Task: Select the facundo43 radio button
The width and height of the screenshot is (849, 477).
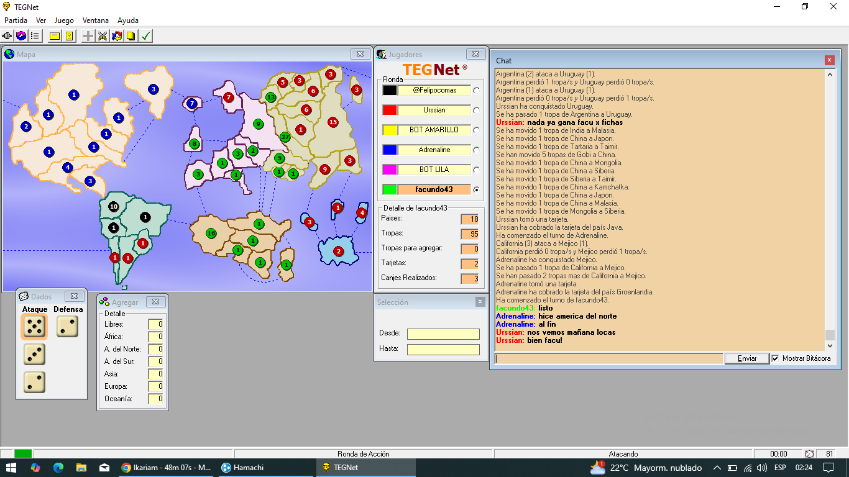Action: coord(477,189)
